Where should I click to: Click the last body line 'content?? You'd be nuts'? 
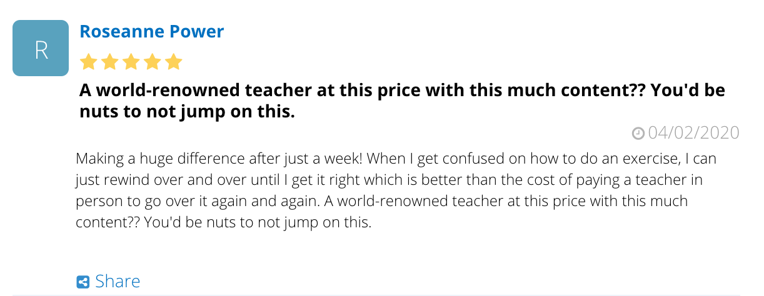click(223, 224)
